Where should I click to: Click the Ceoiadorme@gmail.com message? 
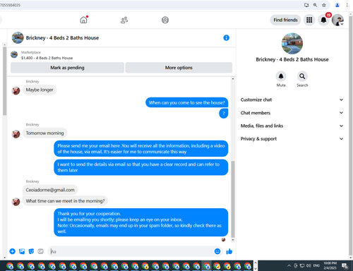(x=50, y=190)
